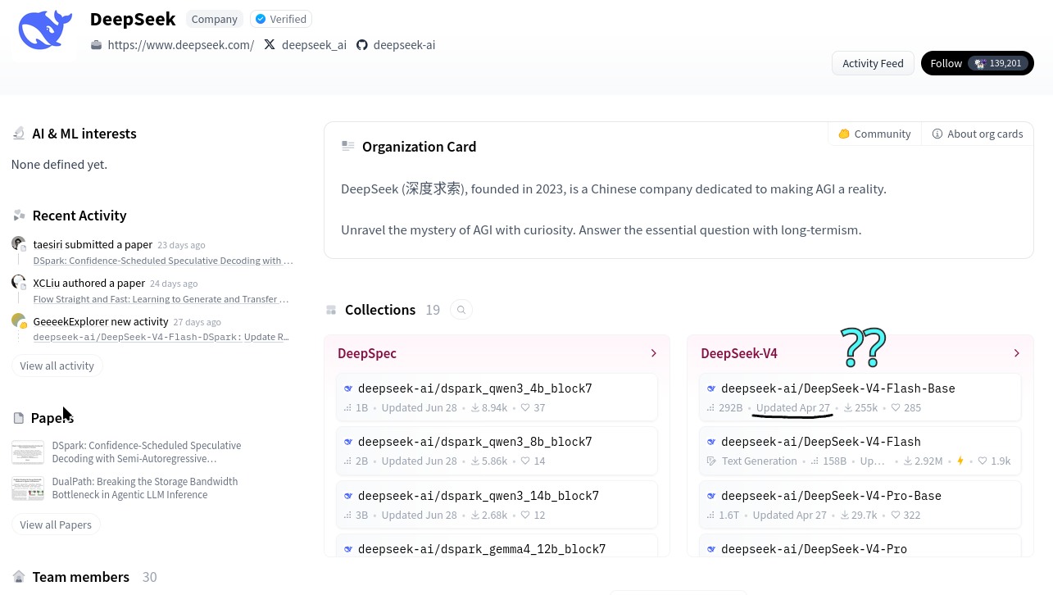
Task: Click the download icon on DeepSeek-V4-Flash row
Action: [909, 461]
